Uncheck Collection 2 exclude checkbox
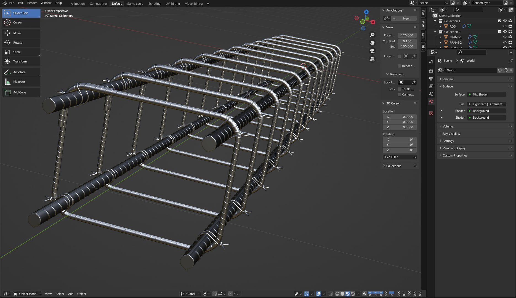Viewport: 516px width, 298px height. tap(499, 32)
